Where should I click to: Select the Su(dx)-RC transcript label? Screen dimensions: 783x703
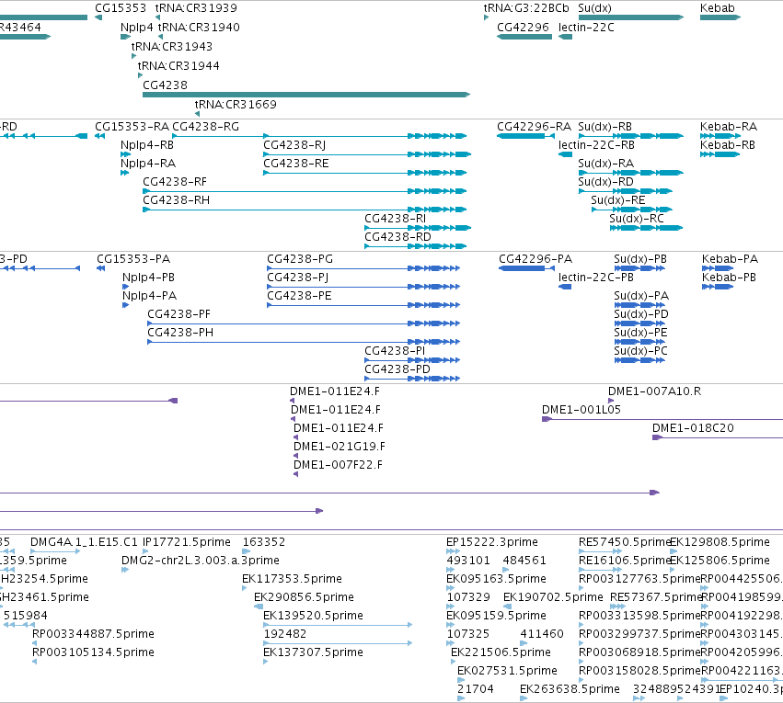637,219
